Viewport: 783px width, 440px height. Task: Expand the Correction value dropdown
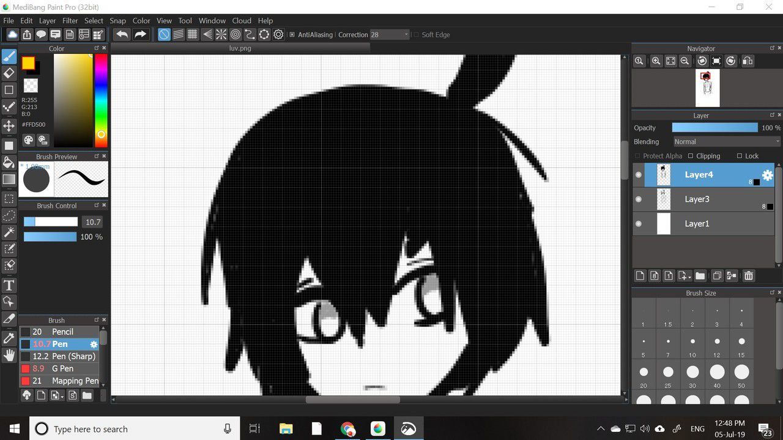pos(406,35)
